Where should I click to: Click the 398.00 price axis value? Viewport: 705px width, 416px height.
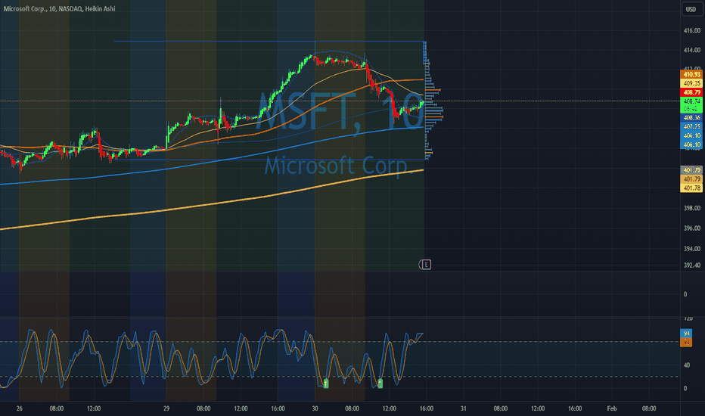point(692,208)
